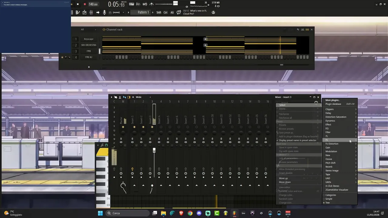
Task: Click the Cerca search box in taskbar
Action: point(127,213)
